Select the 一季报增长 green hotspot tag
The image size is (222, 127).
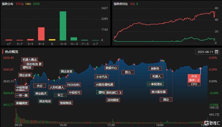pos(155,84)
